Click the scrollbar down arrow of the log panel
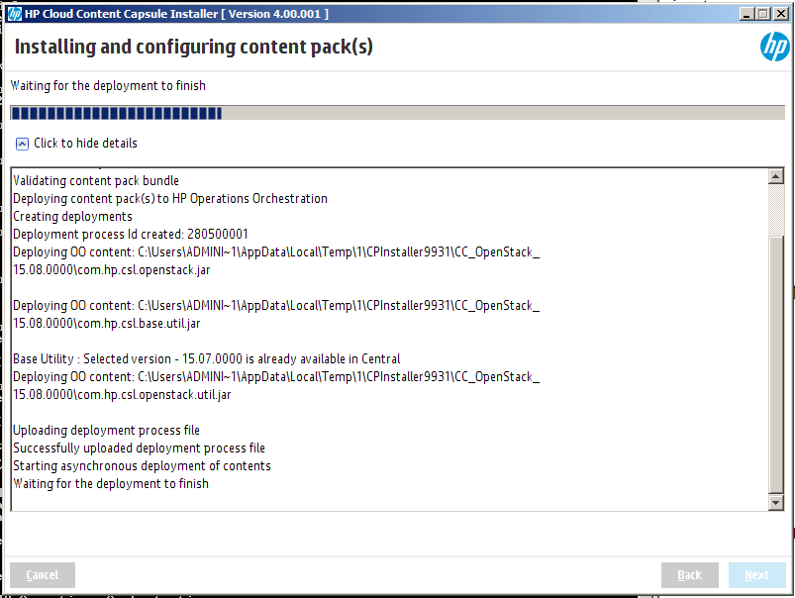Image resolution: width=795 pixels, height=598 pixels. [x=777, y=502]
